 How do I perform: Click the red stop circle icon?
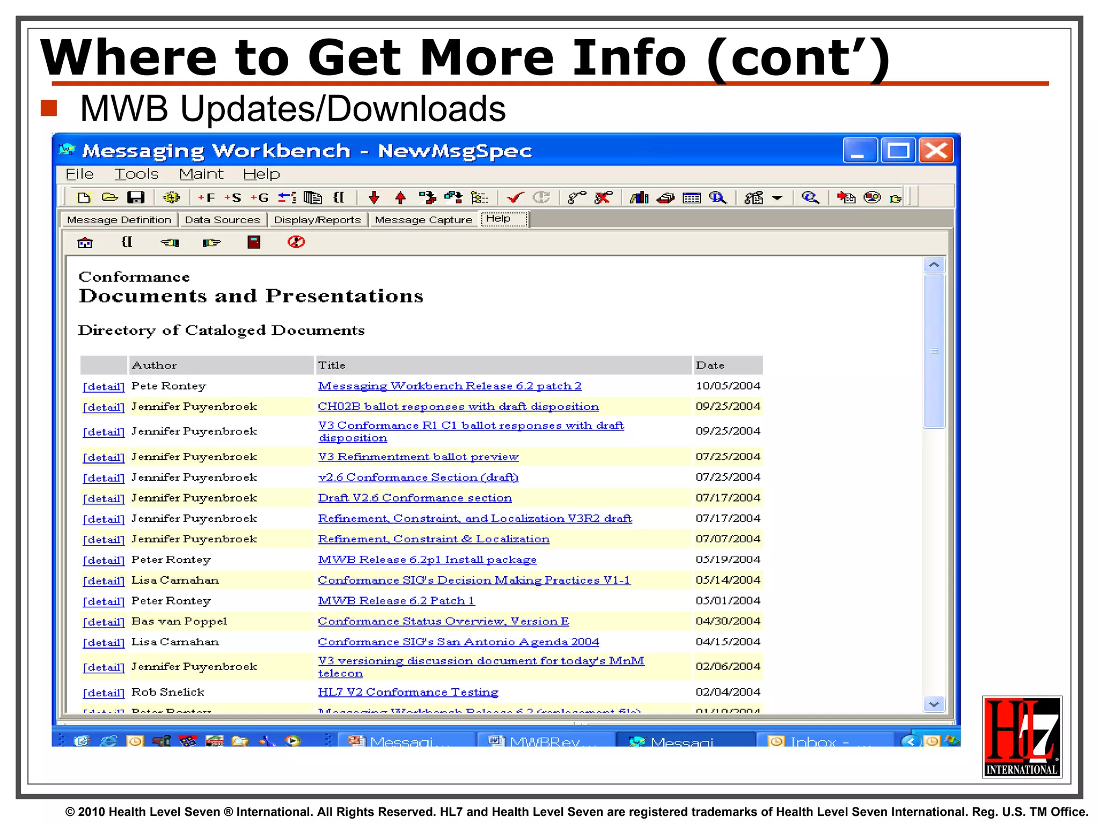click(296, 242)
